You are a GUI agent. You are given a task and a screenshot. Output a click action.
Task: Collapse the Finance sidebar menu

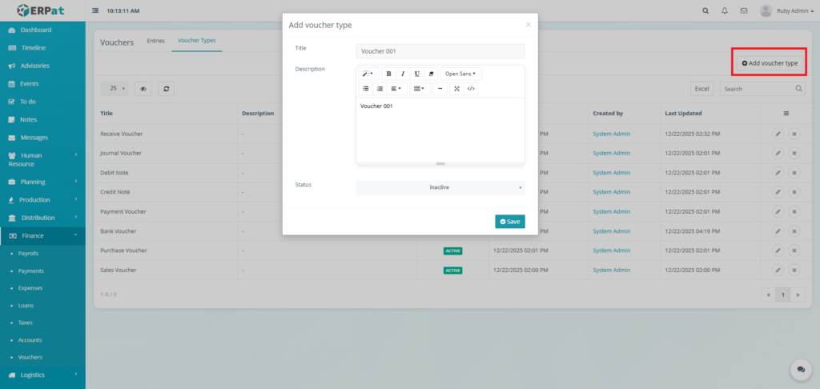42,236
